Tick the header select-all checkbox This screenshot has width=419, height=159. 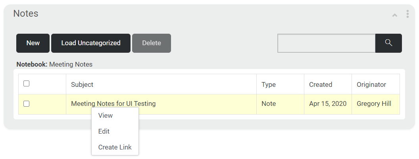click(26, 84)
